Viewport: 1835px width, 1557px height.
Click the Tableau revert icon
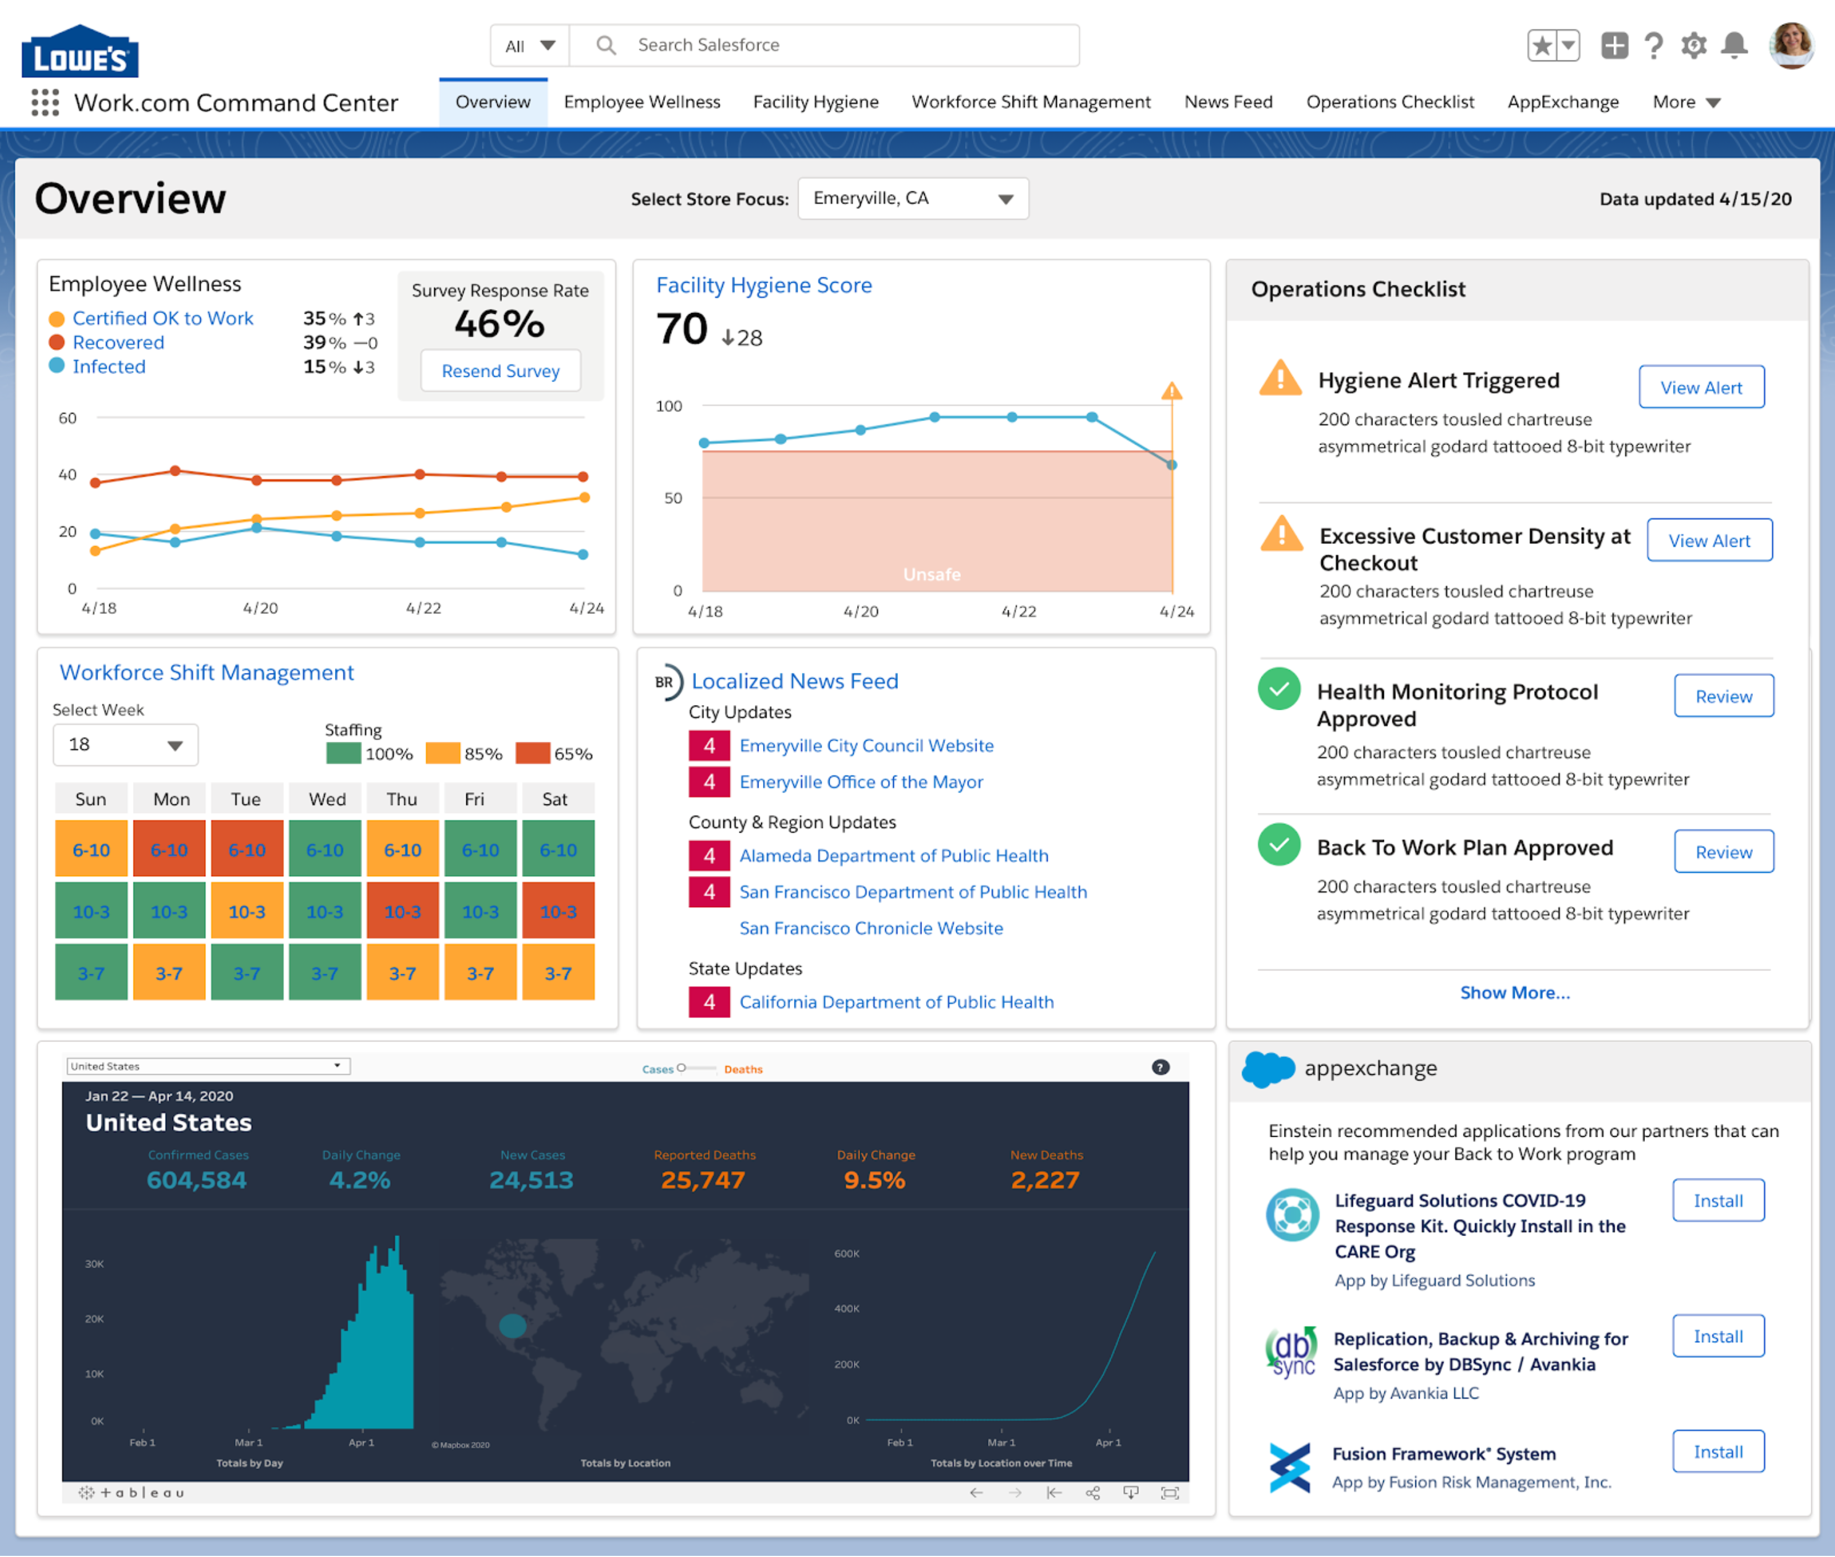click(1053, 1493)
